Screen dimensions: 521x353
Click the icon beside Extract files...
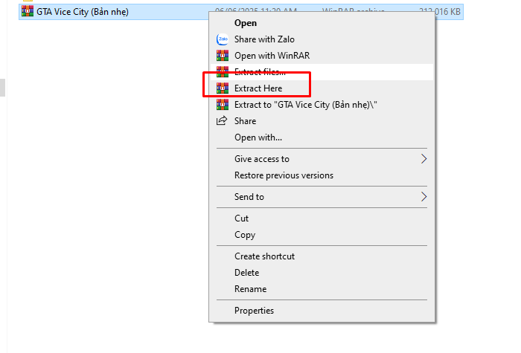221,72
